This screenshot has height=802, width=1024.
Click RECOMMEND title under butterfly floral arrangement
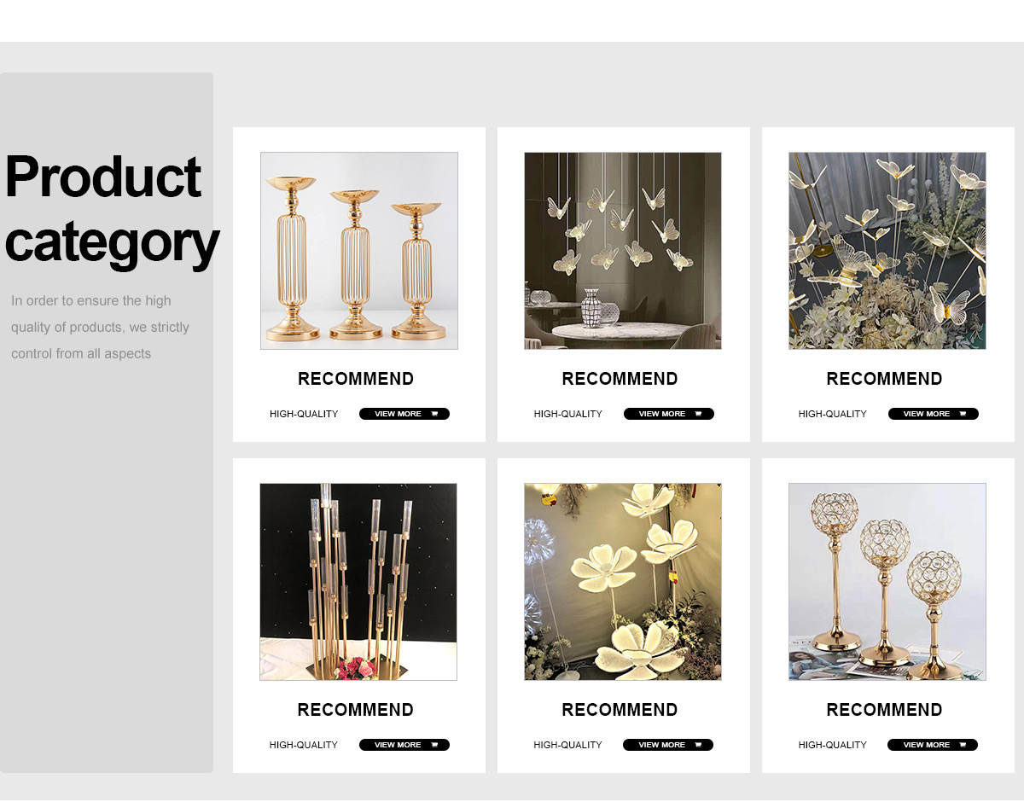tap(885, 379)
